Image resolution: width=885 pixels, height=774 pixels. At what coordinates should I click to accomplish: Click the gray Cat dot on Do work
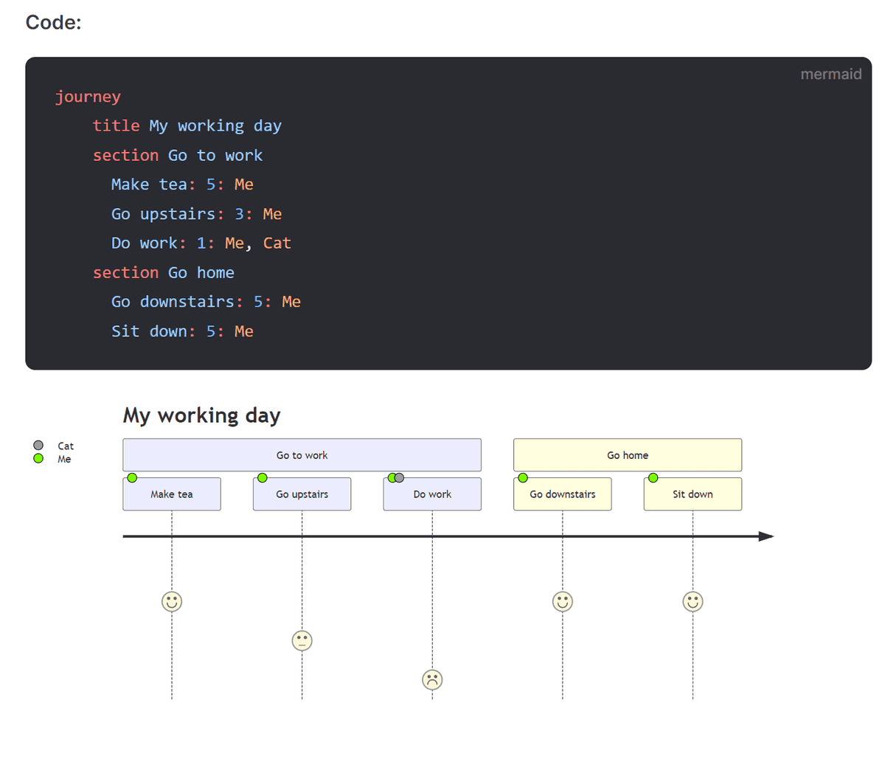coord(400,478)
